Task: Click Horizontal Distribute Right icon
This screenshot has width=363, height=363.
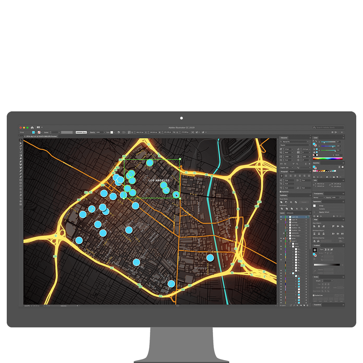Action: (342, 234)
